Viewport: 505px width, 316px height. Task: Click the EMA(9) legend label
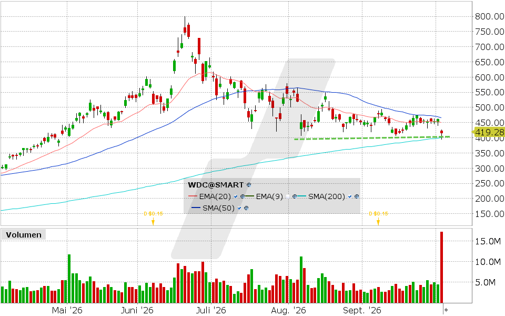coord(269,196)
